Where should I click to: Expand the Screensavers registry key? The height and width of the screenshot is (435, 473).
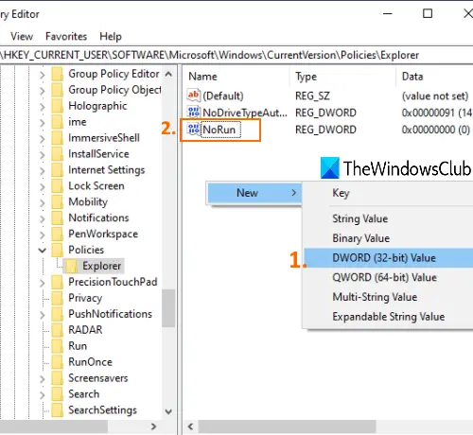click(43, 378)
